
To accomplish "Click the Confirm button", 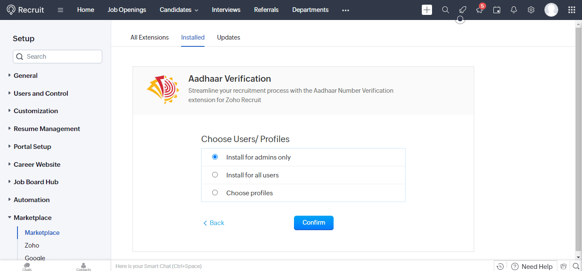I will pyautogui.click(x=314, y=223).
